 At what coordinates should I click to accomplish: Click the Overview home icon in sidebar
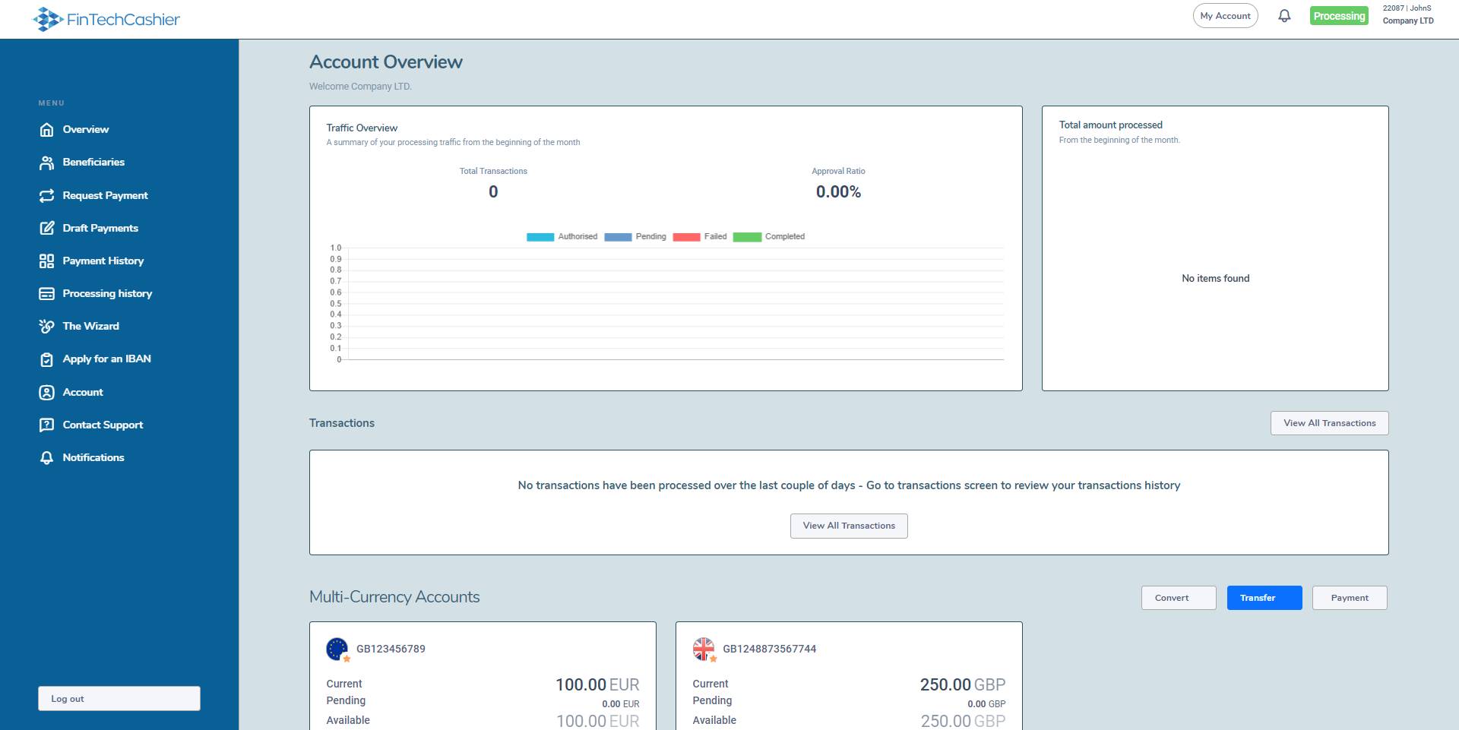[46, 130]
